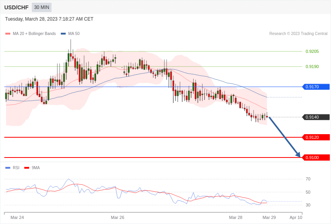Click the 9MA legend red swatch
This screenshot has width=331, height=224.
click(x=27, y=168)
